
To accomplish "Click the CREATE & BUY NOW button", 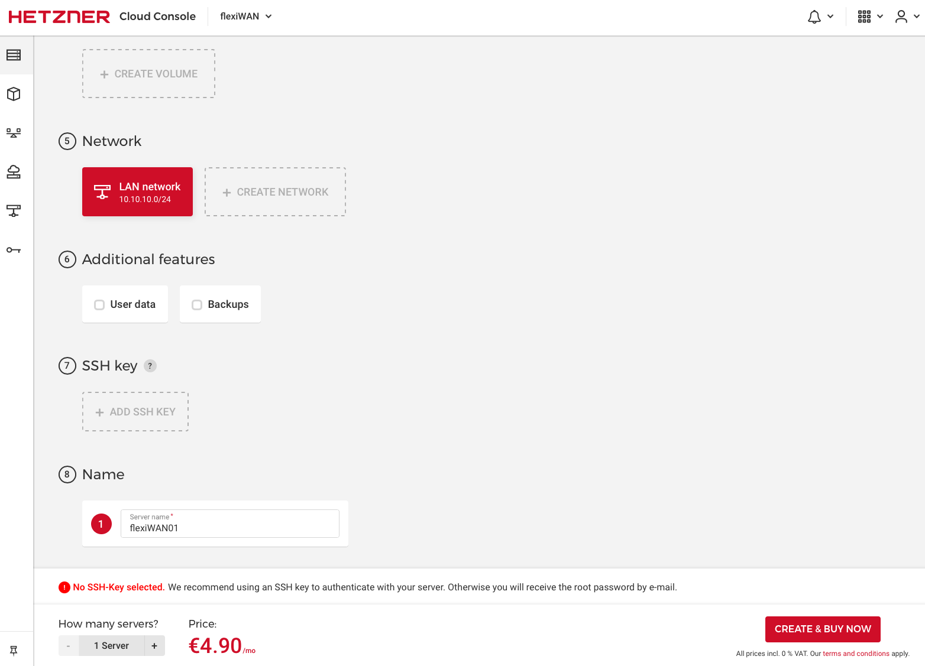I will [822, 629].
